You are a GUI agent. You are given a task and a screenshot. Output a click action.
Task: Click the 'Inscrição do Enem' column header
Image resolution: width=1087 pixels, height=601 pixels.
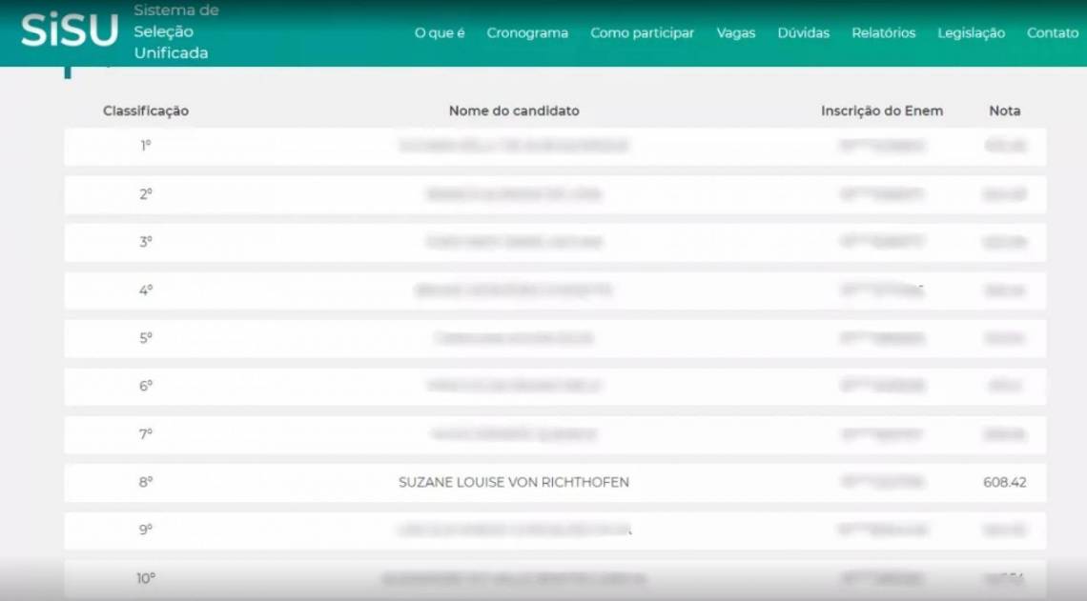click(882, 110)
